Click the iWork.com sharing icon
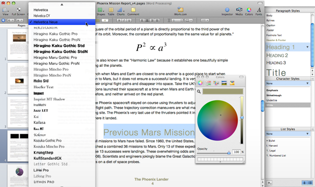The width and height of the screenshot is (315, 187). tap(180, 11)
